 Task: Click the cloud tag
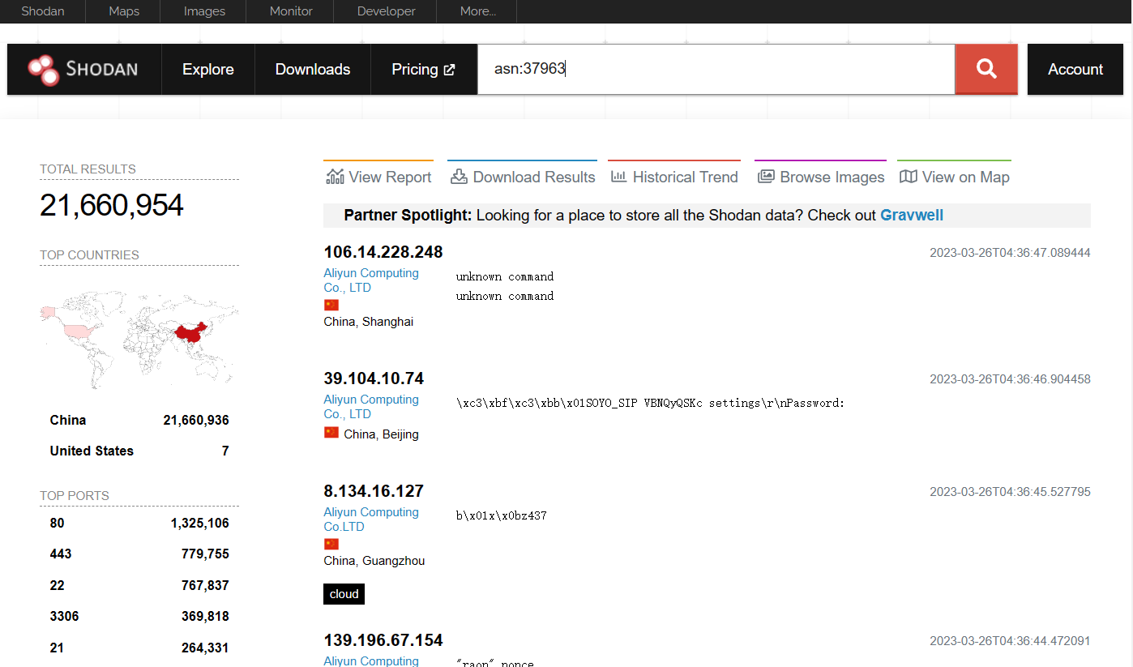point(344,594)
